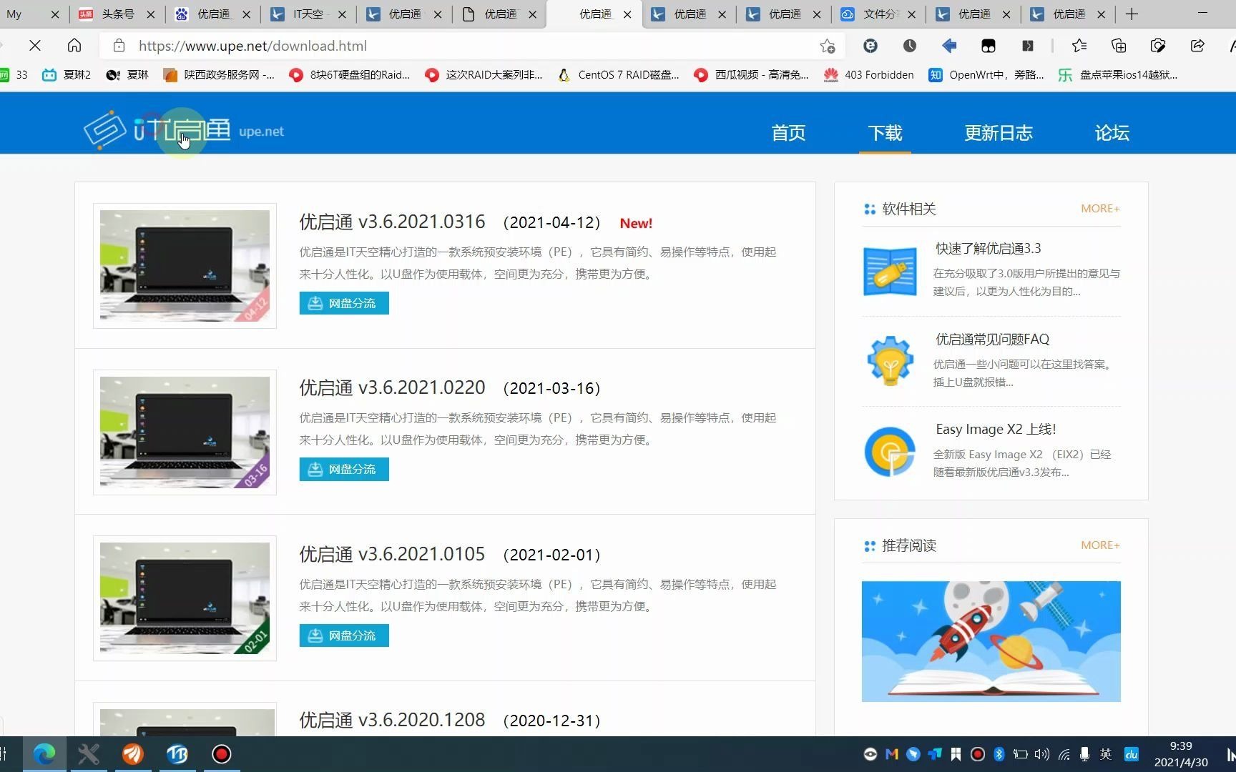Open the CentOS 7 RAID磁盘 bookmark
This screenshot has height=772, width=1236.
coord(618,75)
